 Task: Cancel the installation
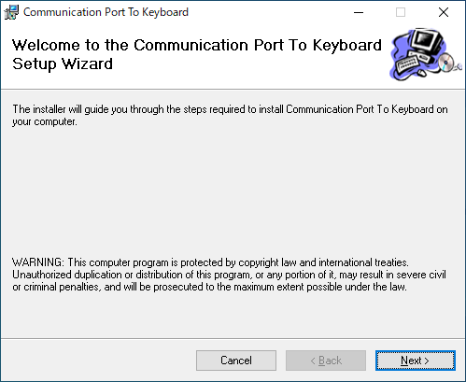(x=236, y=361)
